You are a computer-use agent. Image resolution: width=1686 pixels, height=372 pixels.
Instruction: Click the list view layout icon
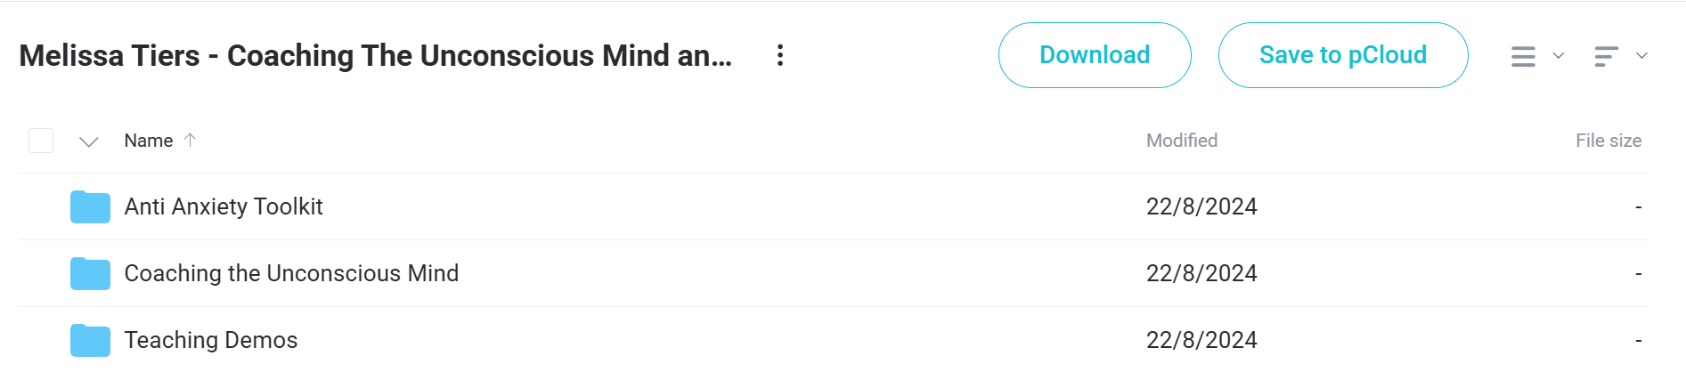[1523, 56]
